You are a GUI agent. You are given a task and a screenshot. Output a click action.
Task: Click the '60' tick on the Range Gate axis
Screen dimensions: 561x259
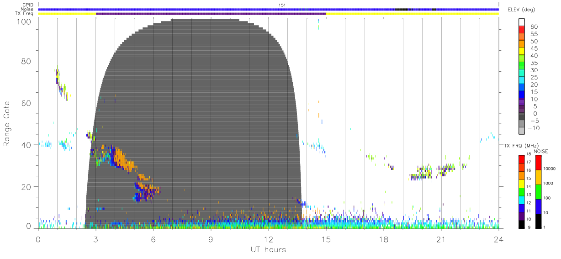tap(26, 103)
